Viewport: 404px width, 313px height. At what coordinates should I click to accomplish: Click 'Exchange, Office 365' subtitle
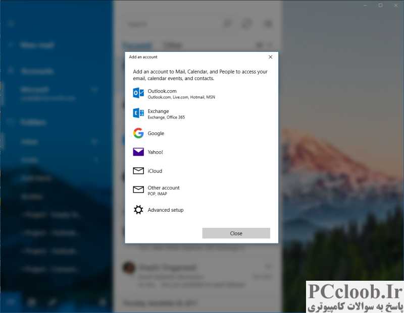pyautogui.click(x=166, y=117)
